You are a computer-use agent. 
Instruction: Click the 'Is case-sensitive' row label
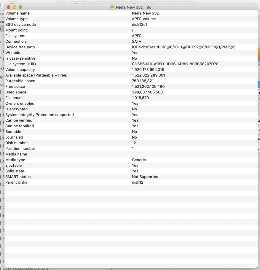click(20, 58)
